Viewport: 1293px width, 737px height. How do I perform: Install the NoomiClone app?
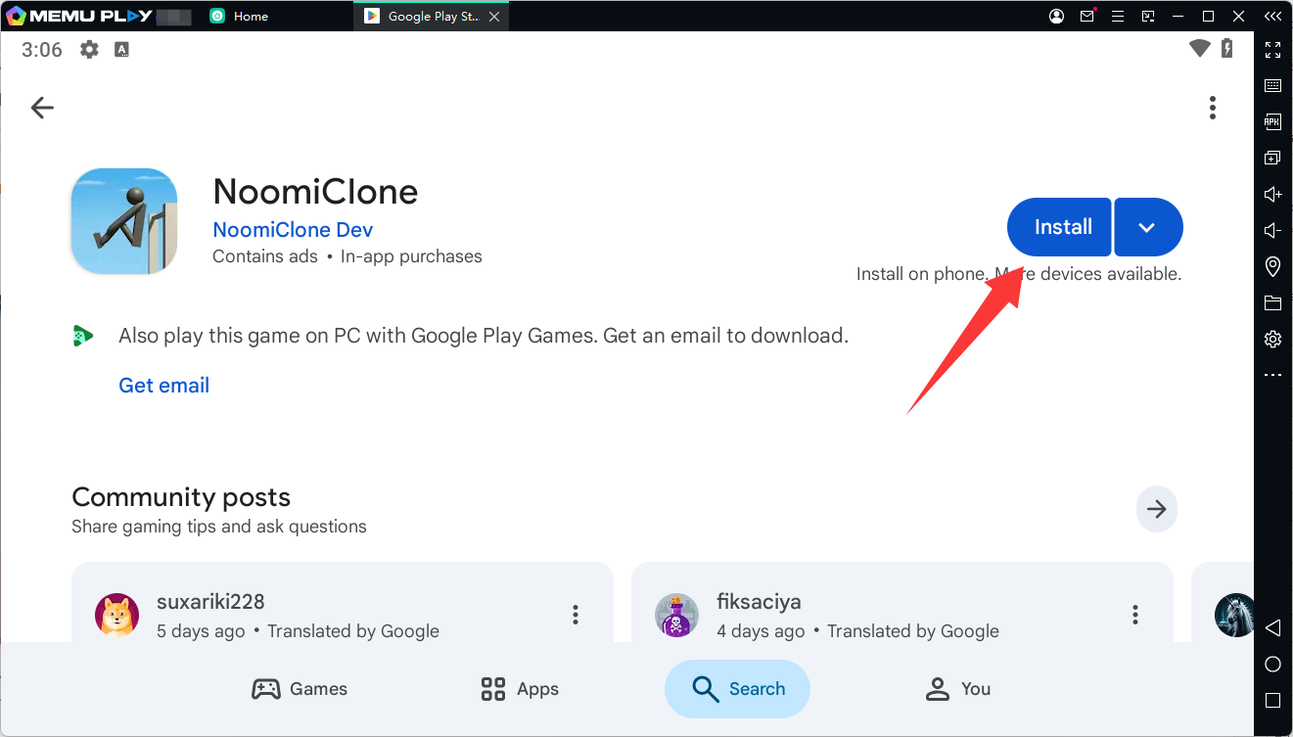point(1059,227)
